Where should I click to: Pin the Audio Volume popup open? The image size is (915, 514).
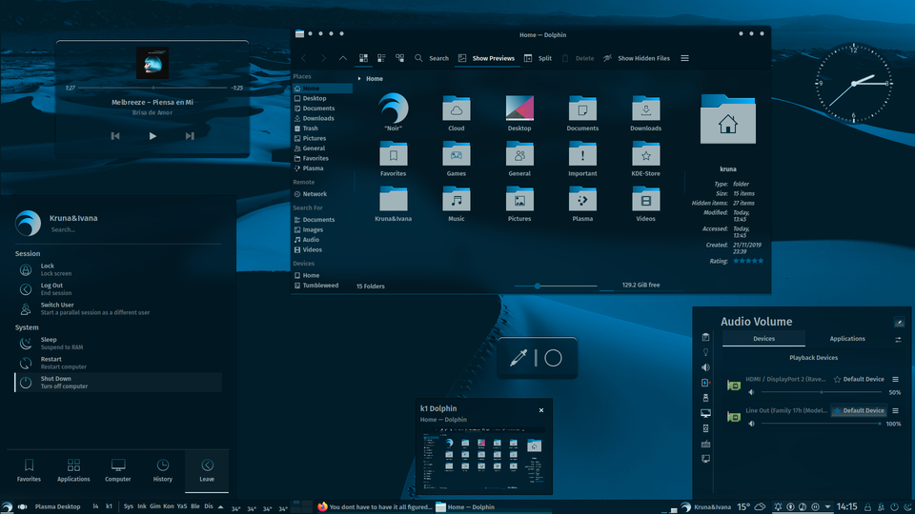[x=898, y=322]
